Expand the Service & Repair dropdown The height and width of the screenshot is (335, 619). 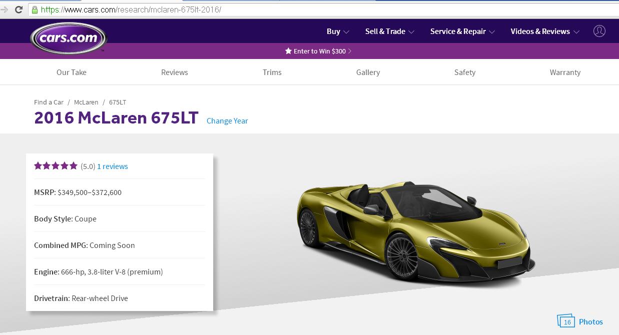click(x=462, y=31)
